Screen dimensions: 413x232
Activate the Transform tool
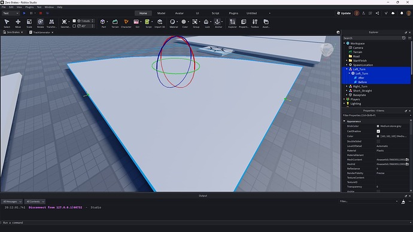pyautogui.click(x=51, y=23)
